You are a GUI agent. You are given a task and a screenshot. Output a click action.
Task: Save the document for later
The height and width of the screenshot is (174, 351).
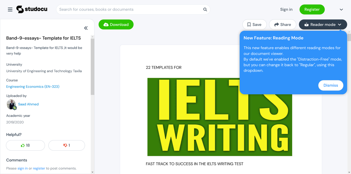point(254,24)
